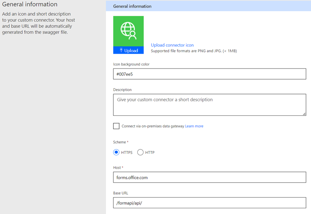Open the Upload connector icon link
The height and width of the screenshot is (214, 311).
tap(172, 45)
